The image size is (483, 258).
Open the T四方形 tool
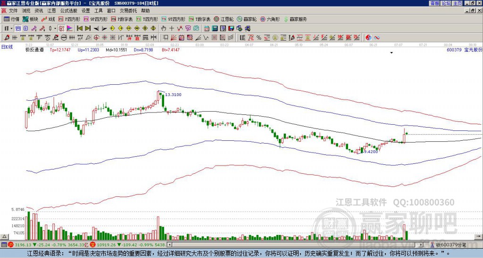(x=147, y=19)
